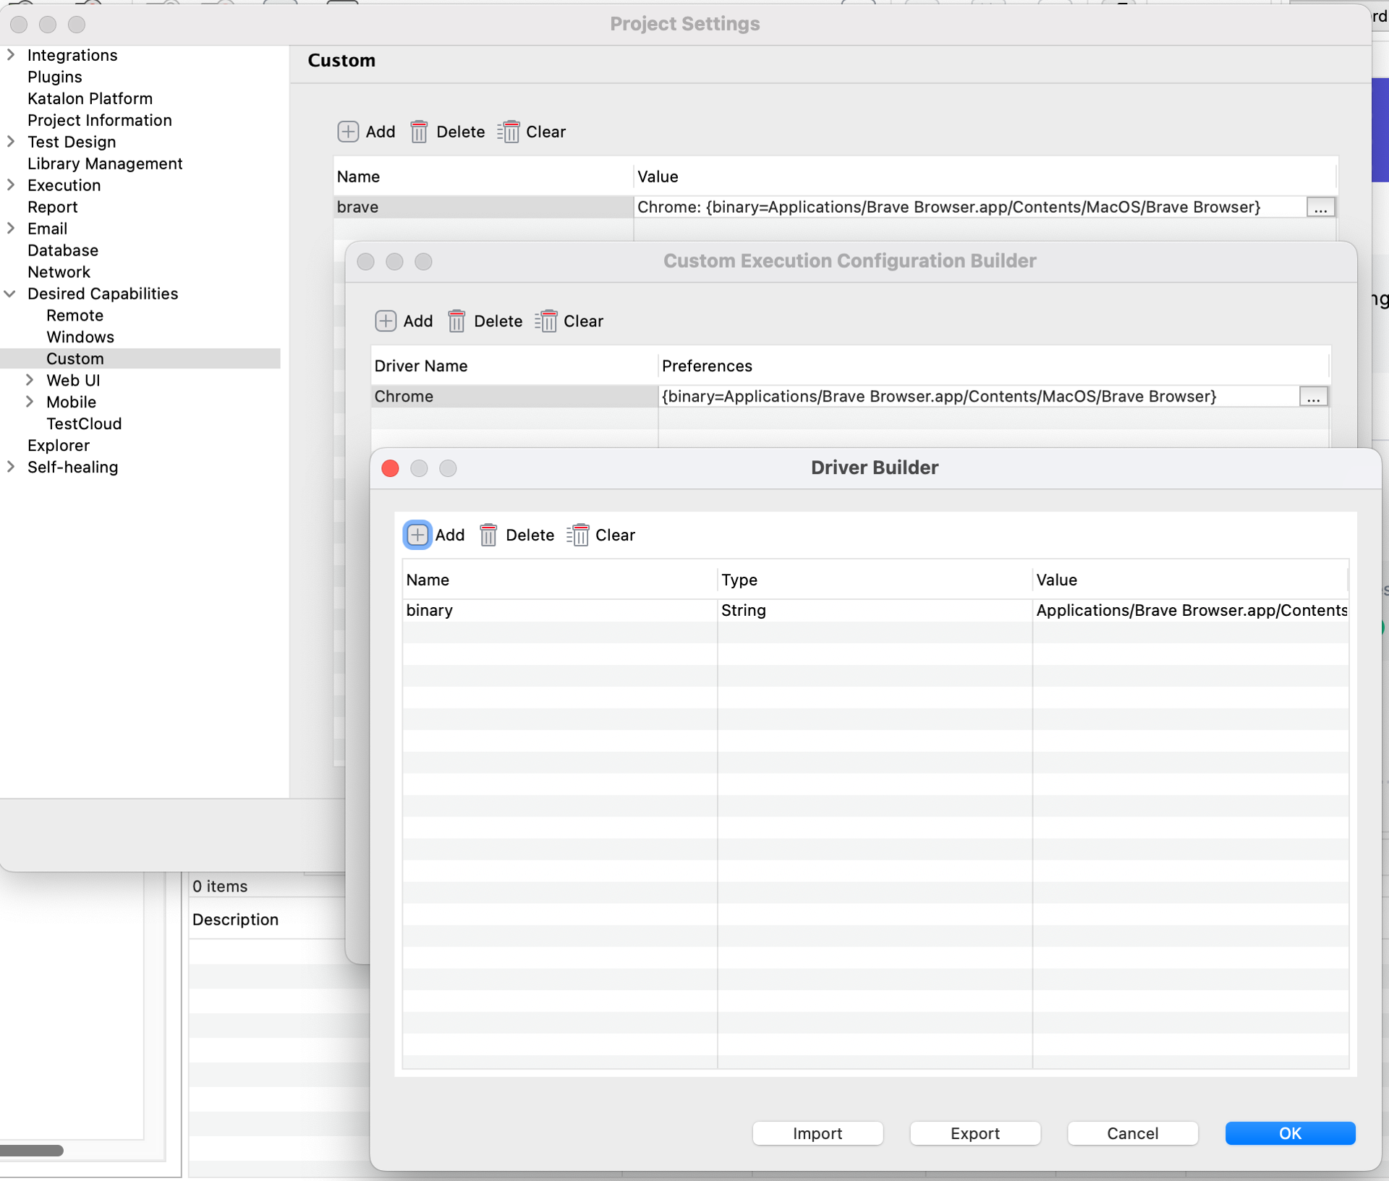Expand the Mobile tree node
The width and height of the screenshot is (1389, 1181).
[x=30, y=402]
